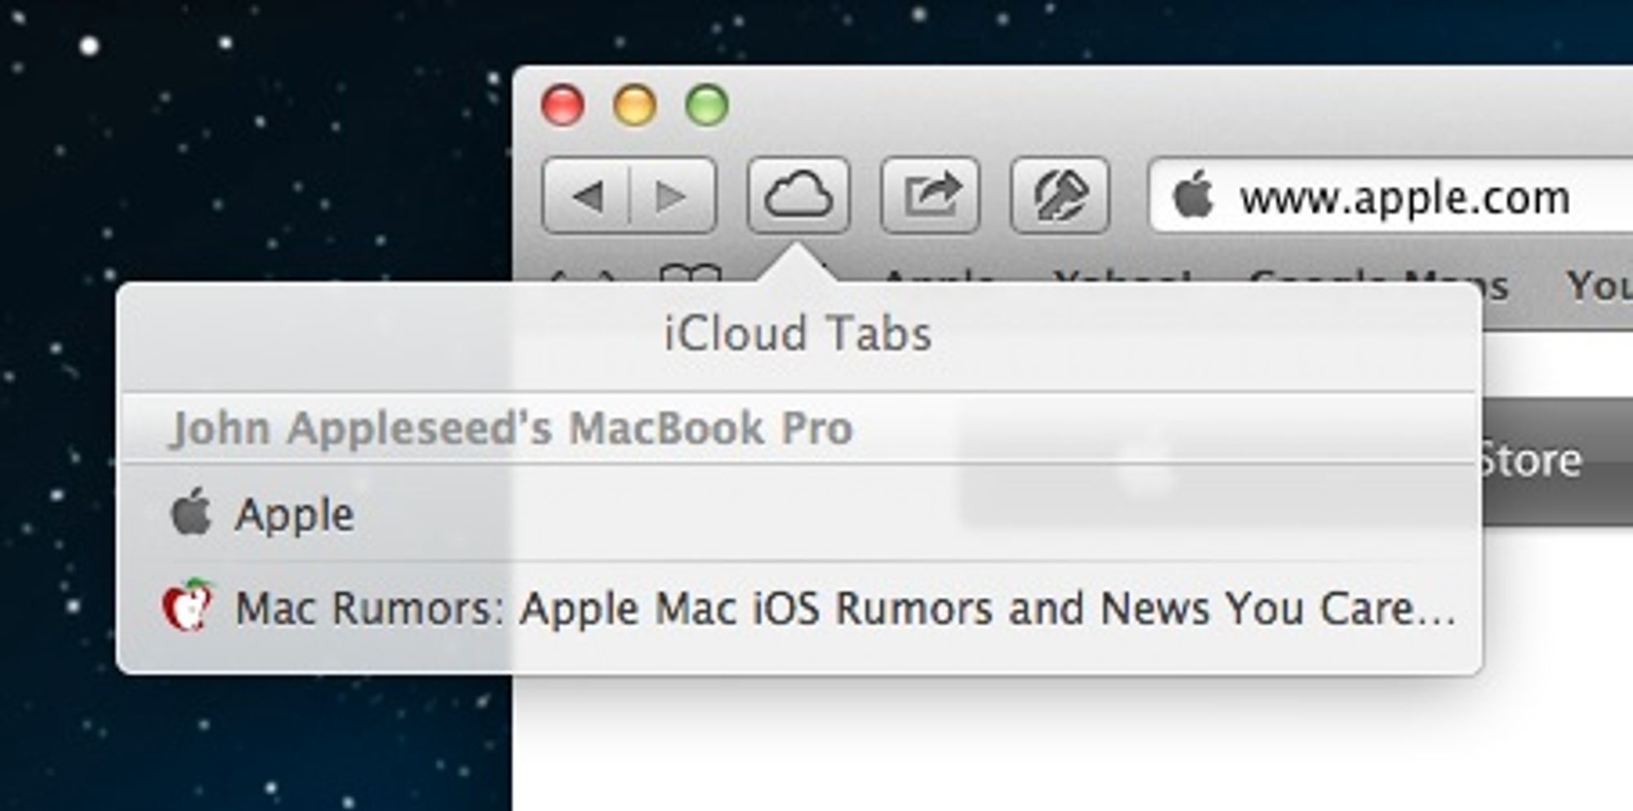Click the Apple favicon in address bar
Viewport: 1633px width, 811px height.
click(1193, 196)
